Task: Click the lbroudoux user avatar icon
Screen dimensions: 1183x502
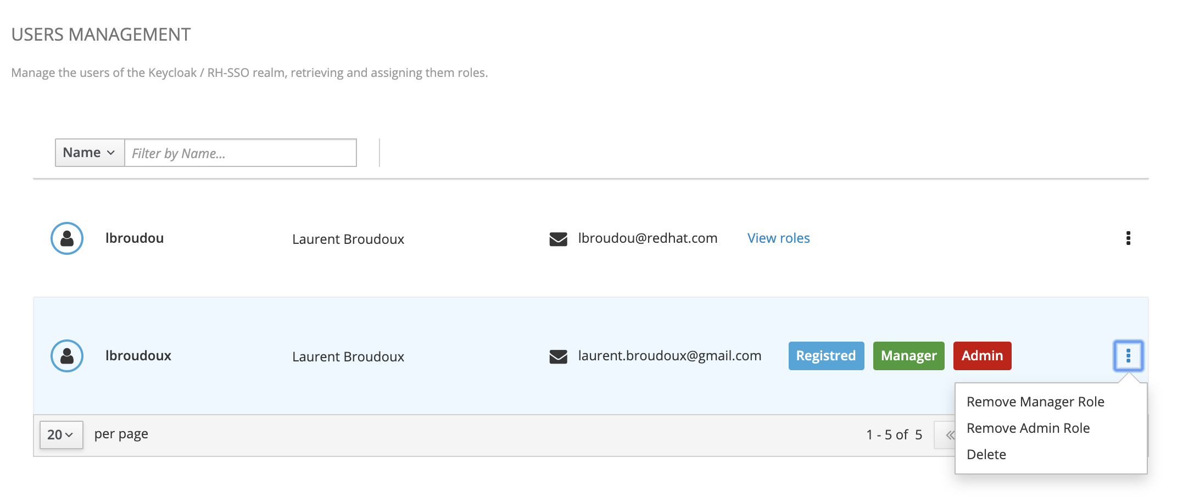Action: (67, 356)
